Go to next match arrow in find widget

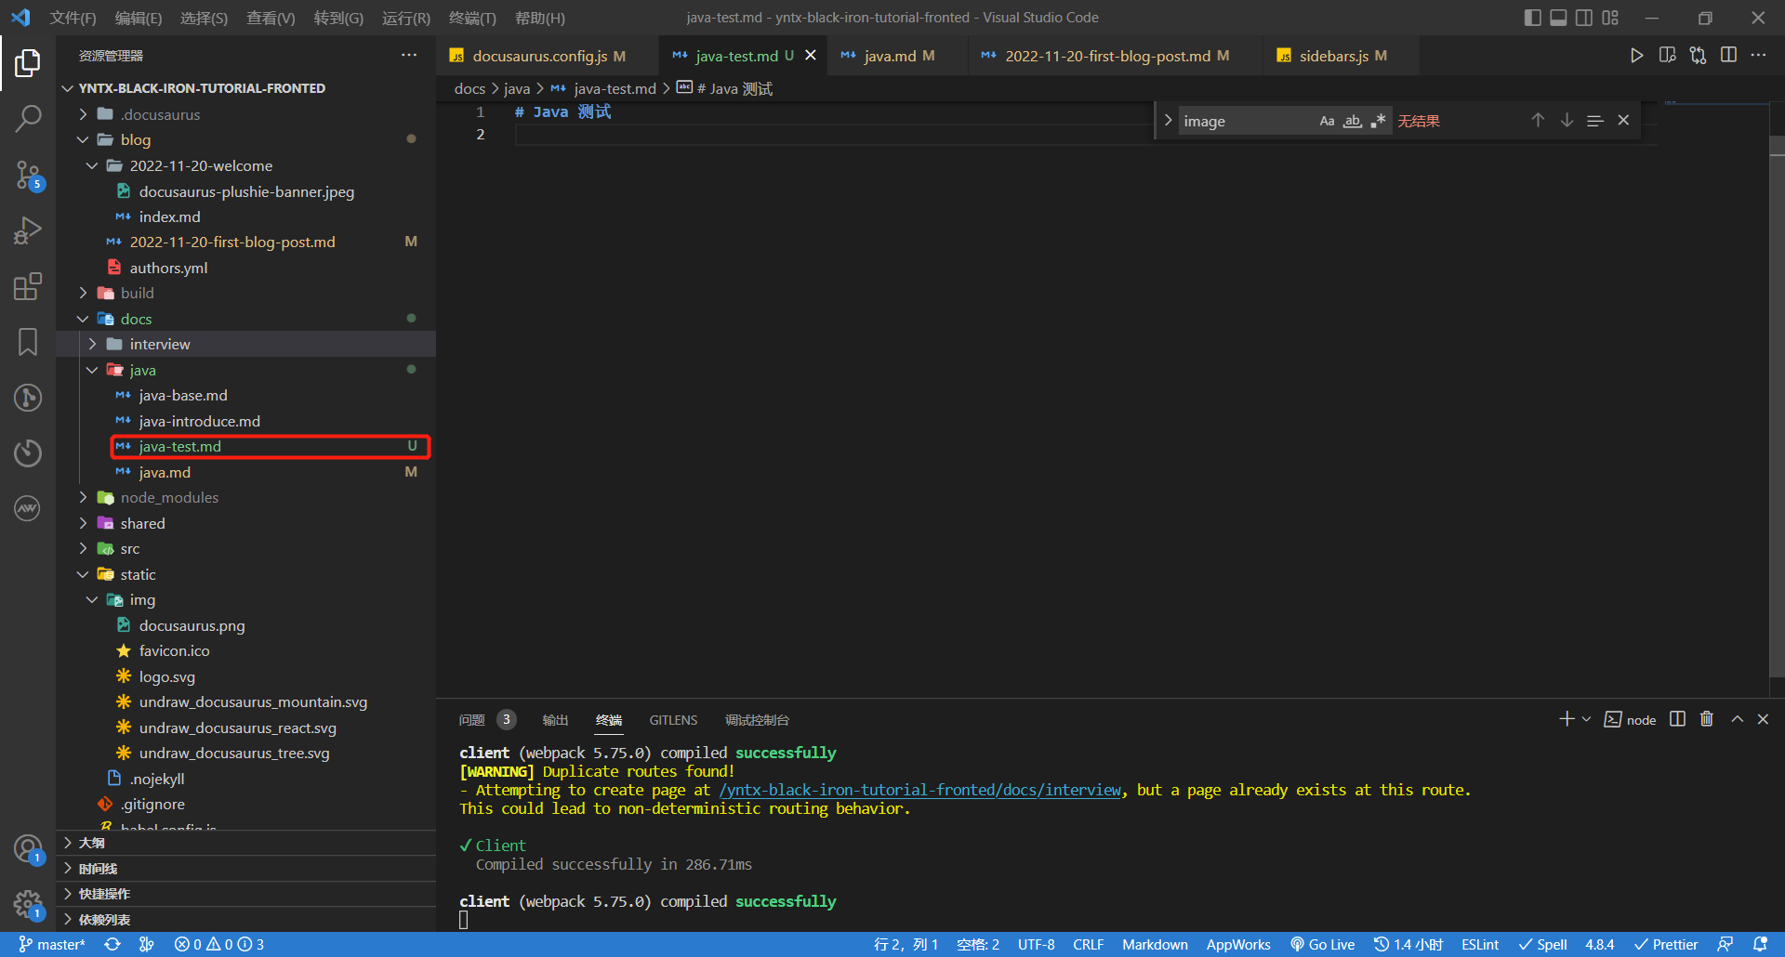tap(1567, 121)
